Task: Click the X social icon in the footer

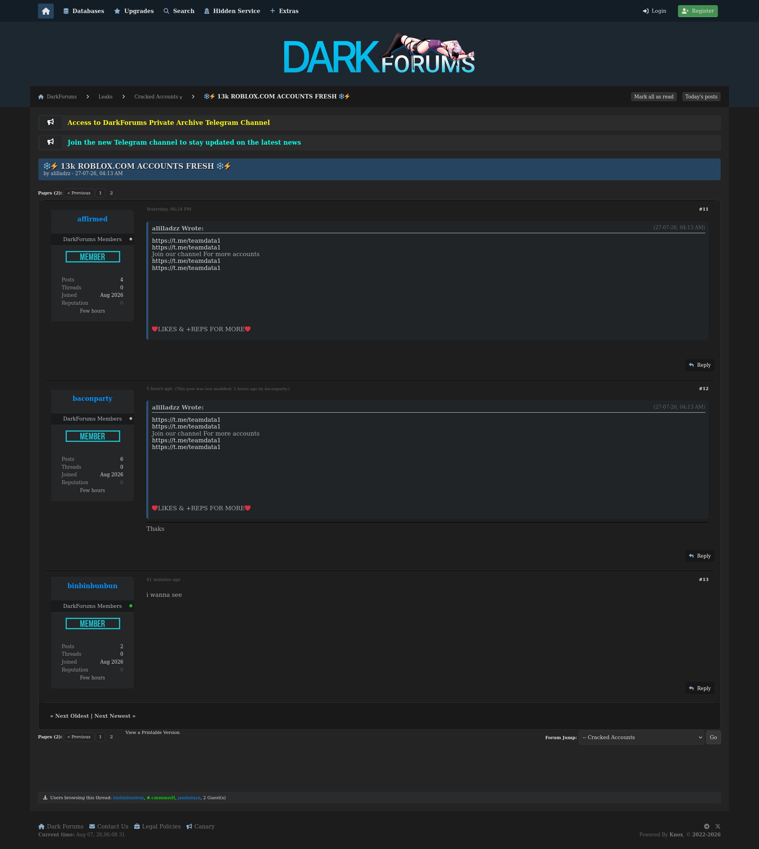Action: (x=718, y=826)
